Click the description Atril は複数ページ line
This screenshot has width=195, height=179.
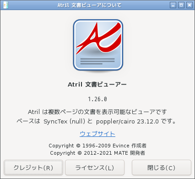[97, 112]
